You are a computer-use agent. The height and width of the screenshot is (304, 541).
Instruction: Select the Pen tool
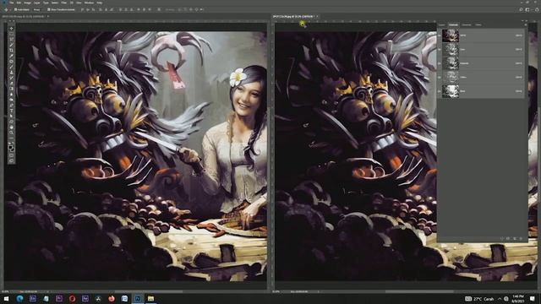click(11, 105)
